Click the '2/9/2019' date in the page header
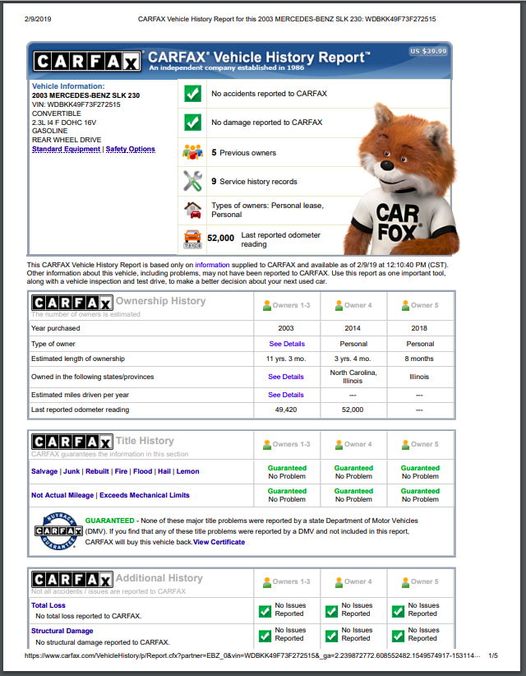 38,19
